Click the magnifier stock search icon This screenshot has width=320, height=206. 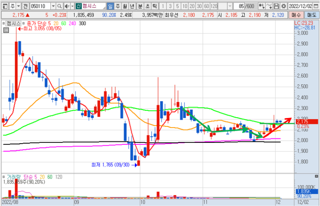click(x=59, y=6)
